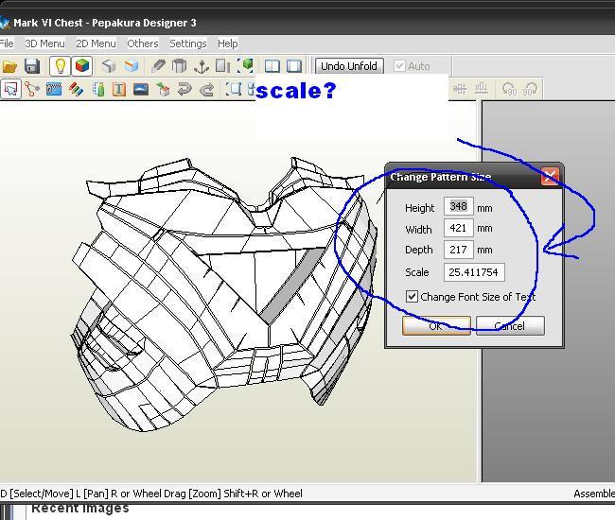Open the Settings menu
This screenshot has height=520, width=615.
click(188, 43)
